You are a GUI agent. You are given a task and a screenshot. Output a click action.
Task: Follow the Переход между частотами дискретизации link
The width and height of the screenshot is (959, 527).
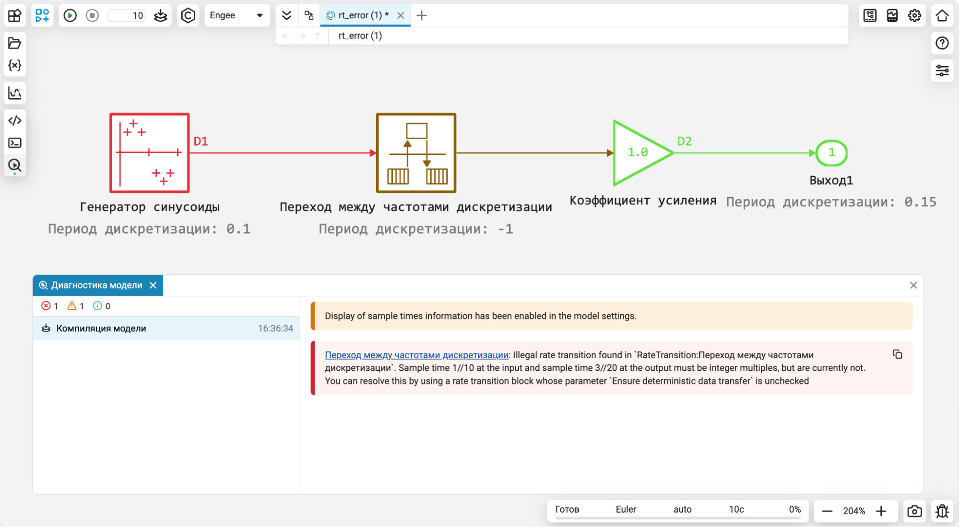point(416,355)
